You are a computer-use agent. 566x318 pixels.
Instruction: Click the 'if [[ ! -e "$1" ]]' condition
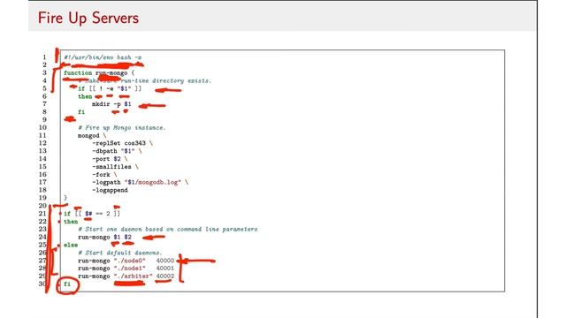tap(110, 88)
